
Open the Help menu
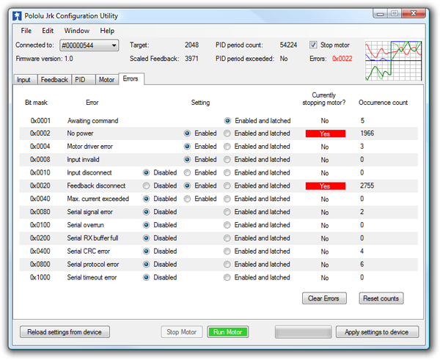[107, 31]
